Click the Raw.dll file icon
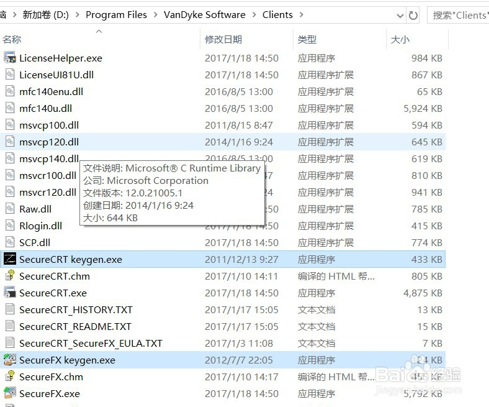The height and width of the screenshot is (407, 489). coord(10,209)
